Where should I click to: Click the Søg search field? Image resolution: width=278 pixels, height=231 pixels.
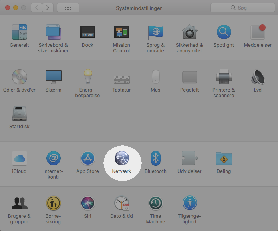243,8
